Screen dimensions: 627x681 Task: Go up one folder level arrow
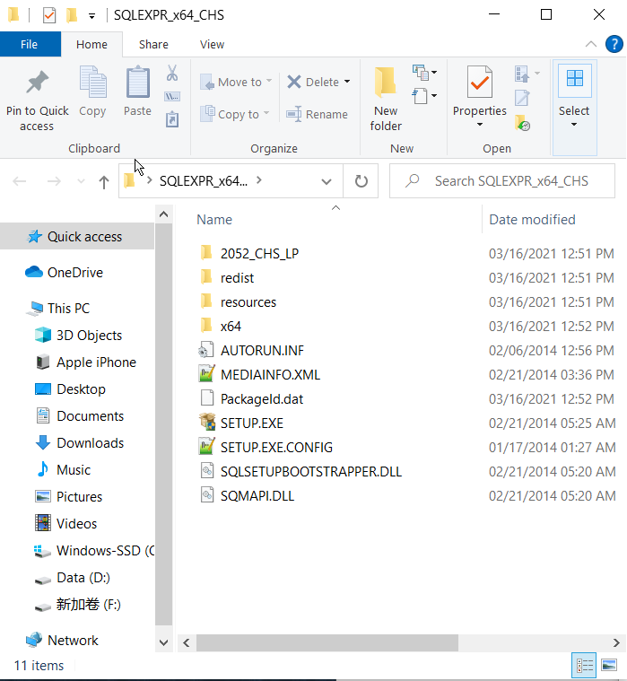coord(103,181)
